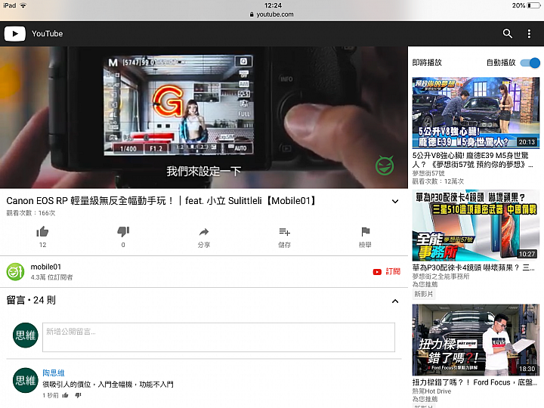This screenshot has width=544, height=408.
Task: Open YouTube home via logo icon
Action: tap(14, 34)
